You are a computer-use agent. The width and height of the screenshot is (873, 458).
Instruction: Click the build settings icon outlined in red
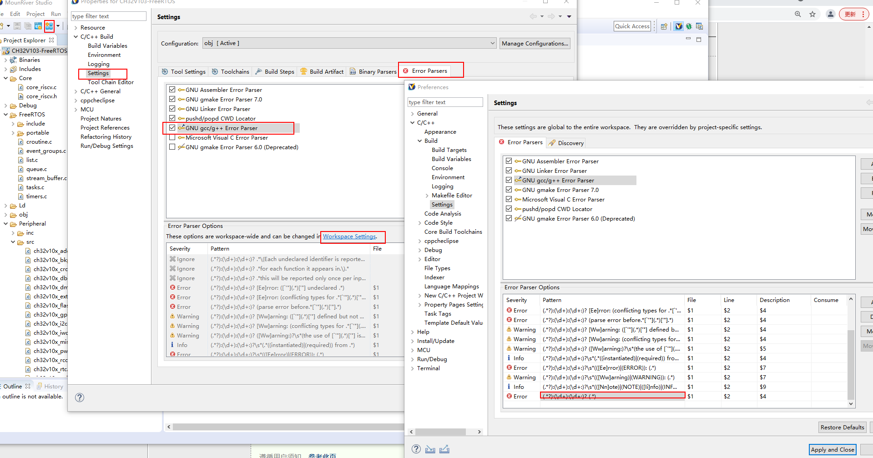click(49, 26)
